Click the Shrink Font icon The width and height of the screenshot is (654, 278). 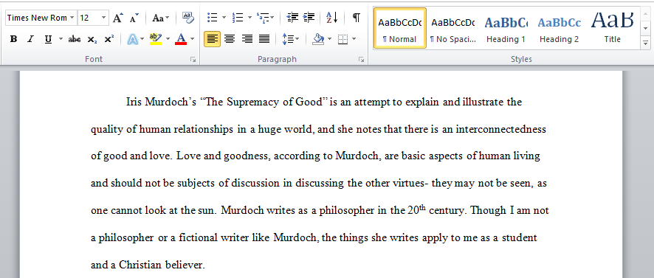134,18
